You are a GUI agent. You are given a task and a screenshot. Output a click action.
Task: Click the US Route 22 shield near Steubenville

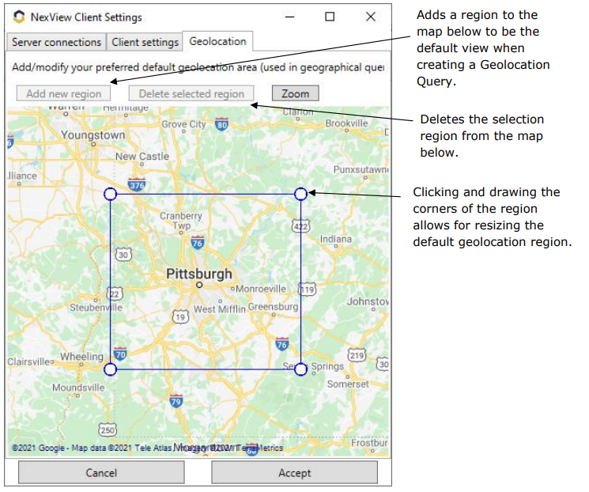pyautogui.click(x=115, y=293)
